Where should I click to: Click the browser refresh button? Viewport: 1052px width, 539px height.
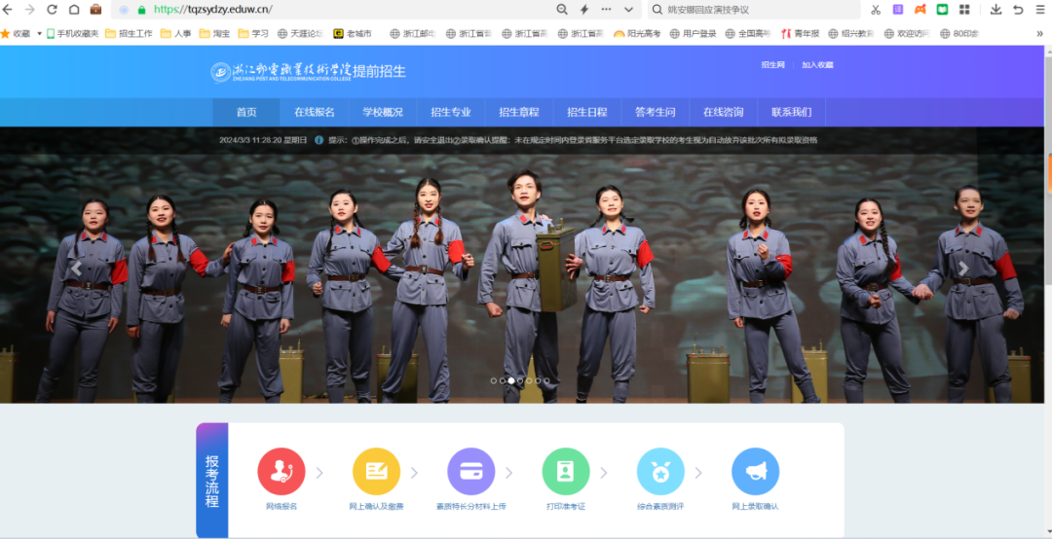point(52,10)
